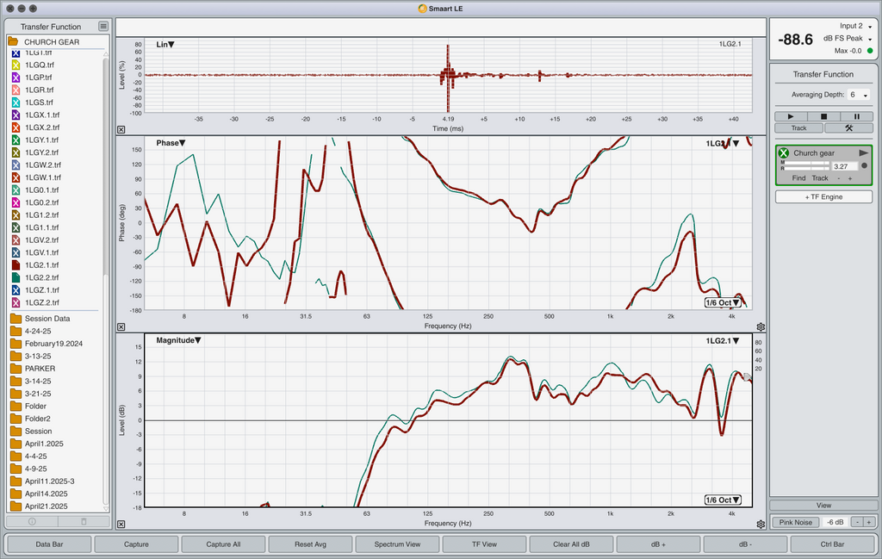Image resolution: width=882 pixels, height=559 pixels.
Task: Click the Church gear level meter bar
Action: [805, 165]
